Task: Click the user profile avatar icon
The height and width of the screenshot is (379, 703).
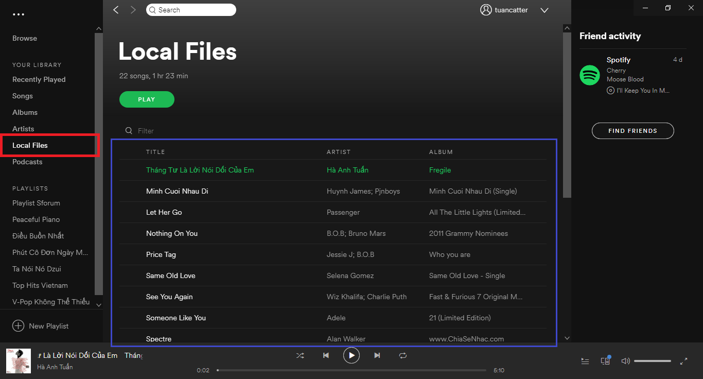Action: click(486, 10)
